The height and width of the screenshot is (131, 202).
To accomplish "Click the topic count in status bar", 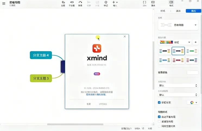I will click(x=126, y=129).
